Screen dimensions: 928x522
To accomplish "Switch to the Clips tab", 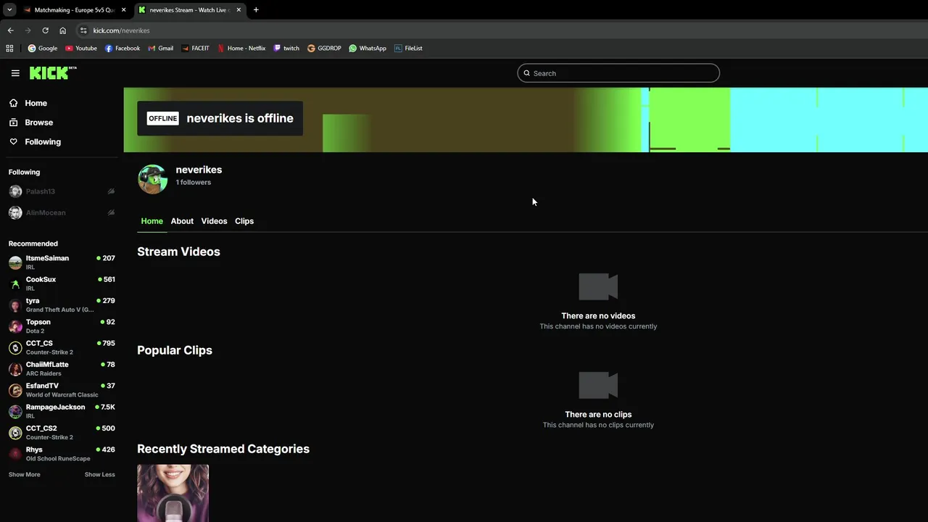I will tap(244, 221).
